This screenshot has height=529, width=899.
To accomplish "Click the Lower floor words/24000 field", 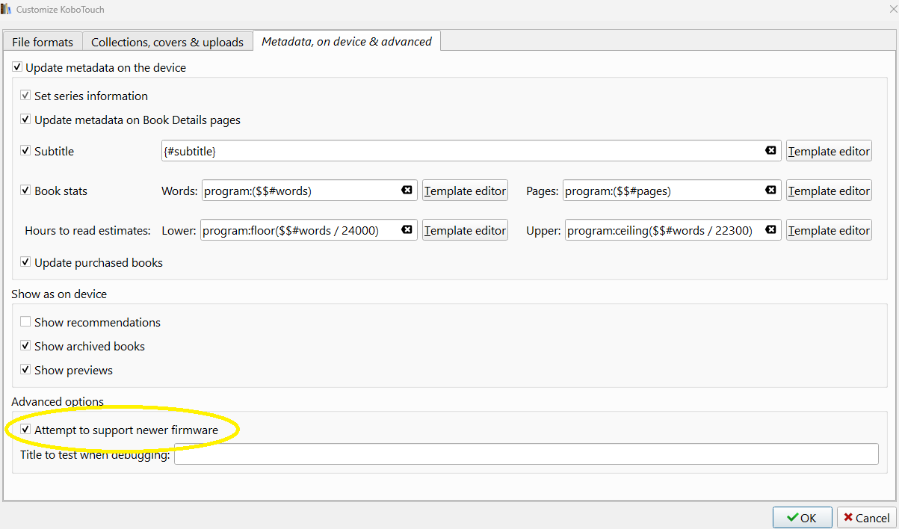I will [309, 230].
